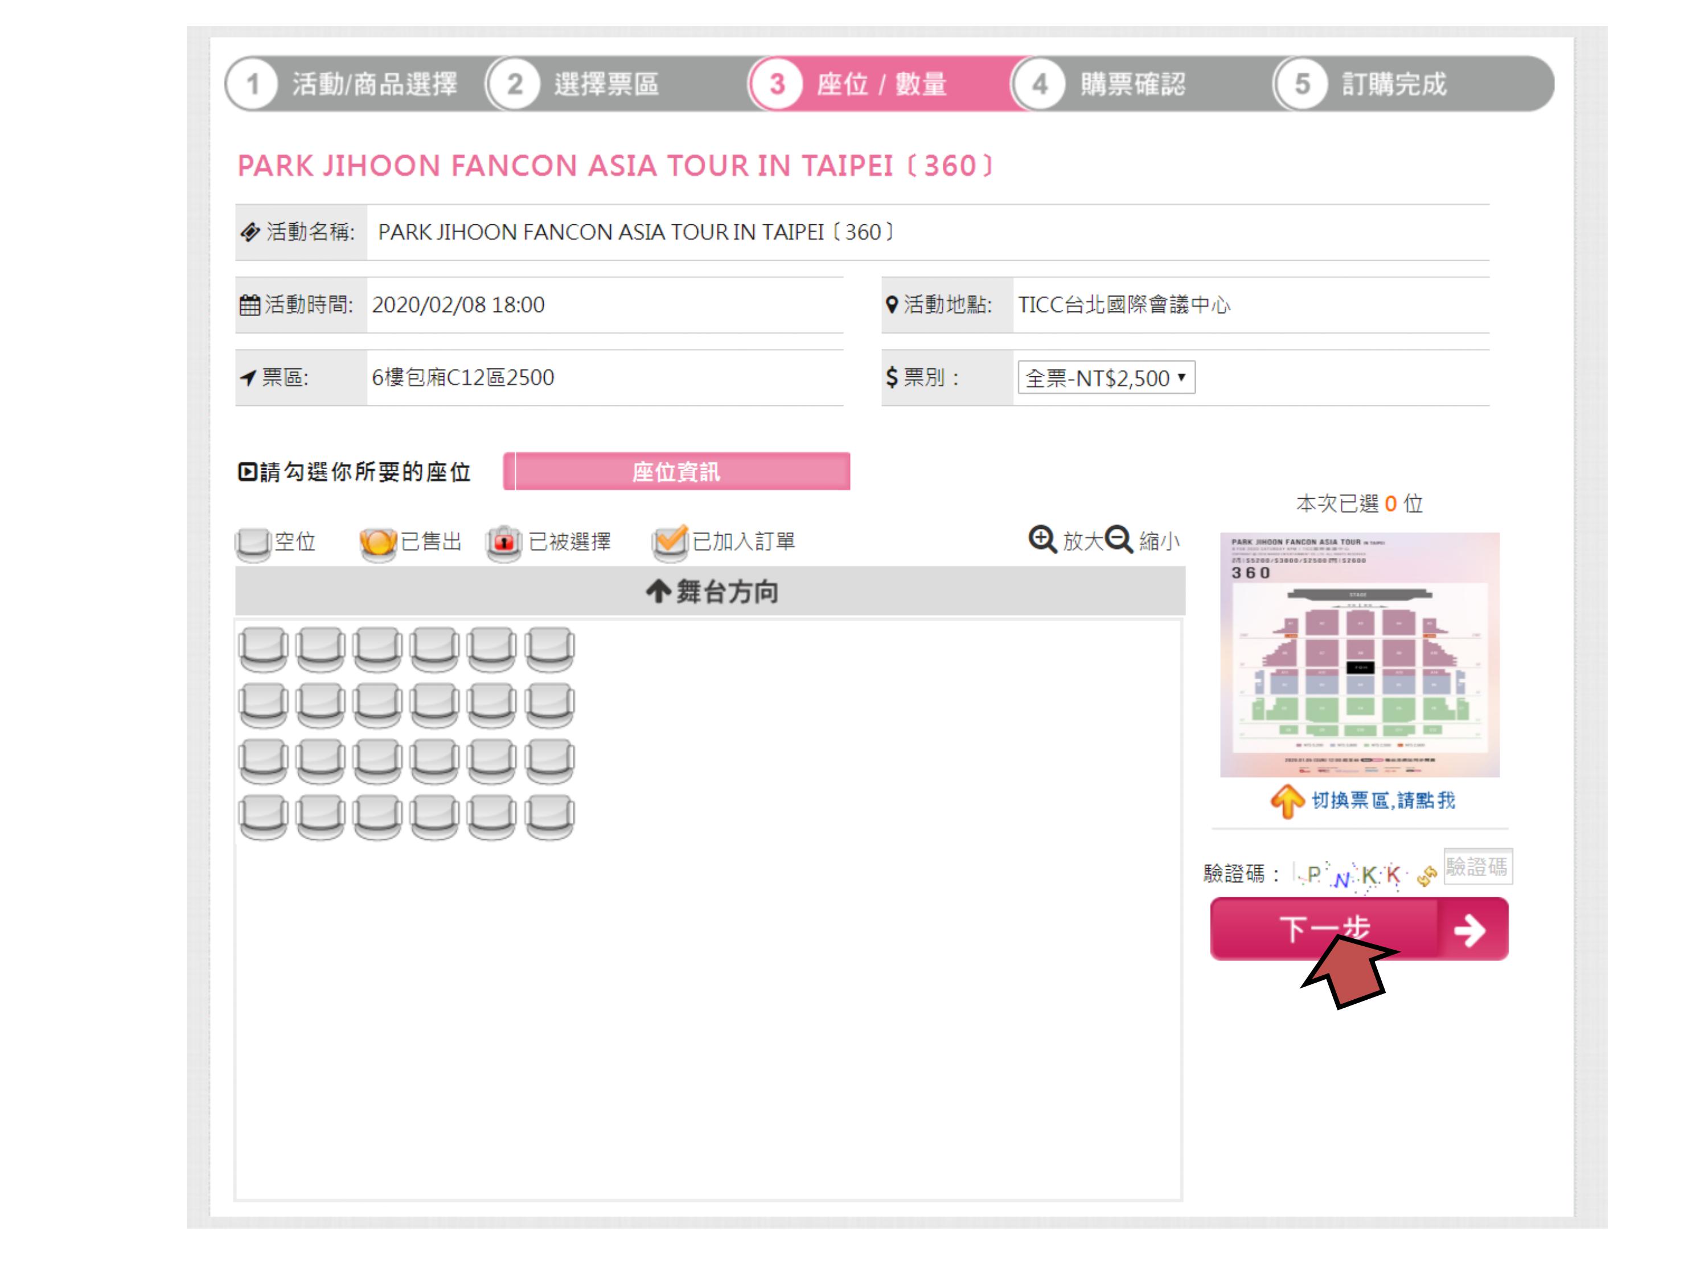Image resolution: width=1708 pixels, height=1281 pixels.
Task: Pick the second seat in the first row
Action: [x=321, y=648]
